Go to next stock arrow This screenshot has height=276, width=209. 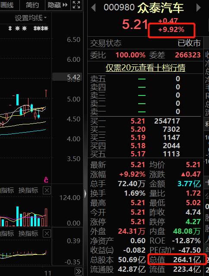click(x=199, y=8)
